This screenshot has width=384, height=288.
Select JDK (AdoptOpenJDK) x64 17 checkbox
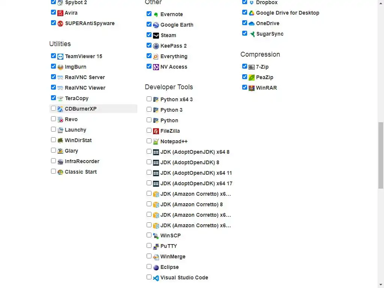149,183
